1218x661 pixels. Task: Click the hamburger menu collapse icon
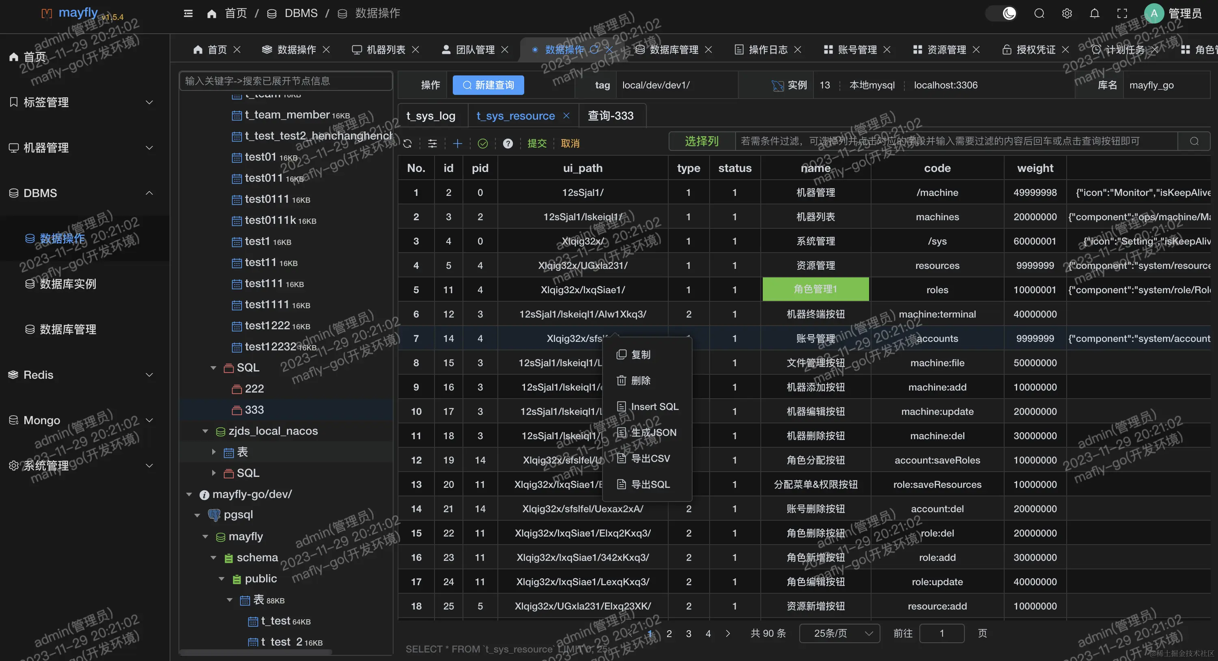click(188, 13)
